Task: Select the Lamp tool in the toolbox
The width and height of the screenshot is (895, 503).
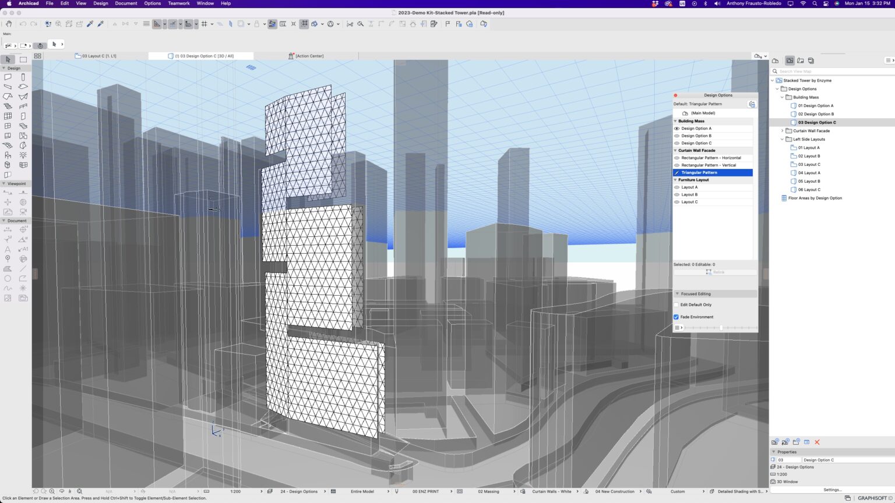Action: [x=23, y=154]
